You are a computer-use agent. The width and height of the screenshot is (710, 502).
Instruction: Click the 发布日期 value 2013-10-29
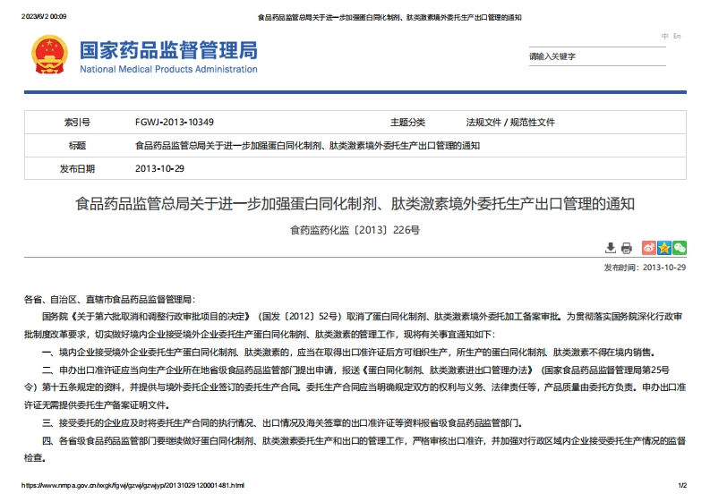(159, 168)
